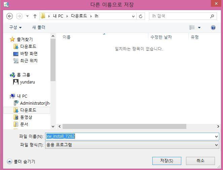Close the 다른 이름으로 저장 dialog
223x170 pixels.
(216, 4)
